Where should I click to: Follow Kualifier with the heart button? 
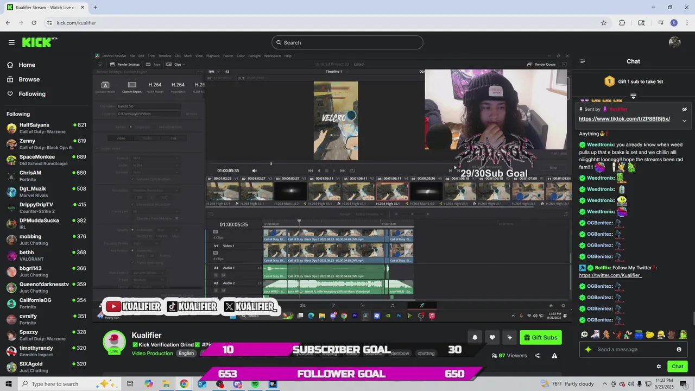tap(492, 337)
